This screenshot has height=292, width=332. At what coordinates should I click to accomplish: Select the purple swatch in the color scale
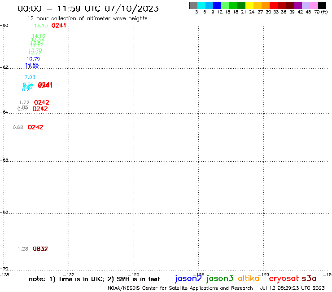298,5
